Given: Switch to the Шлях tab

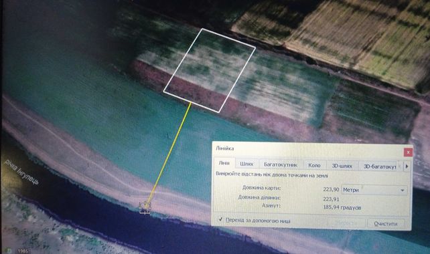Looking at the screenshot, I should click(246, 164).
